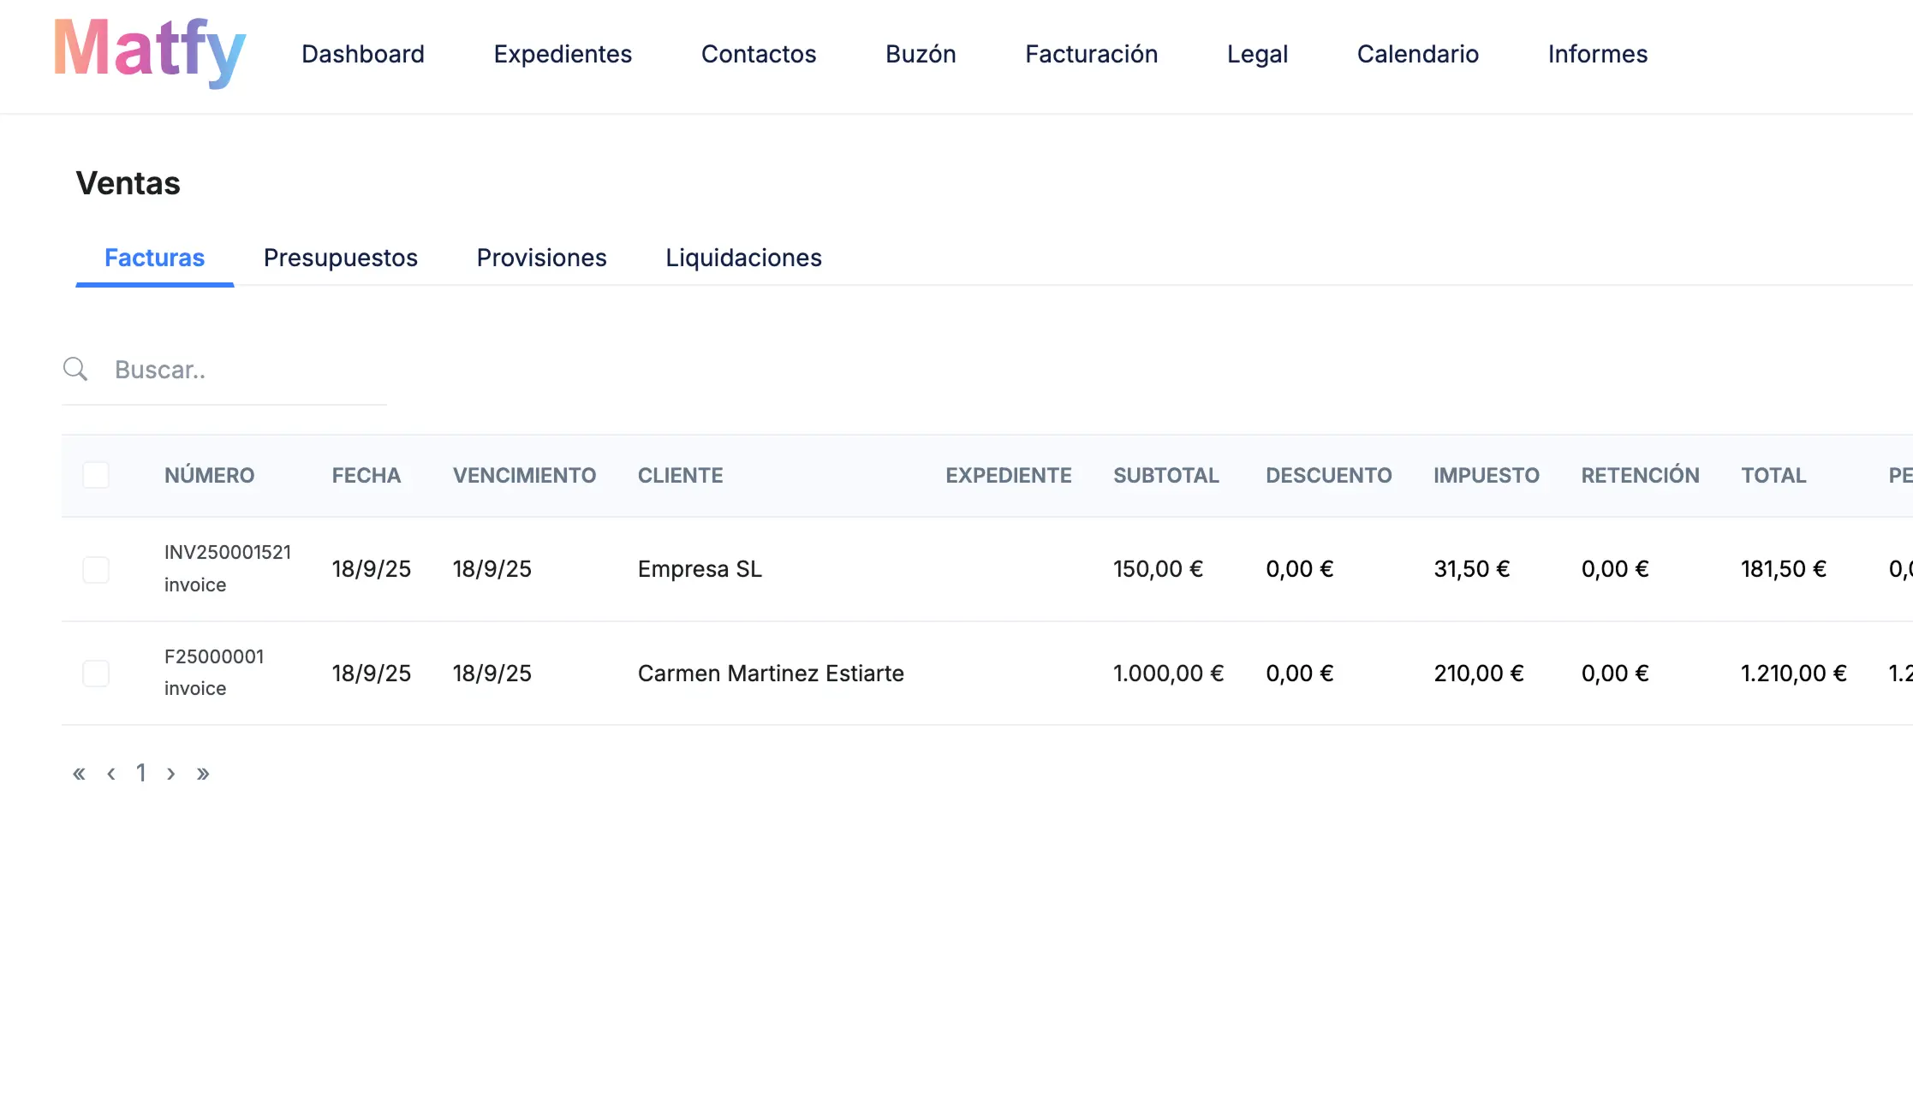Open the Facturación menu
Screen dimensions: 1913x1104
tap(1091, 54)
